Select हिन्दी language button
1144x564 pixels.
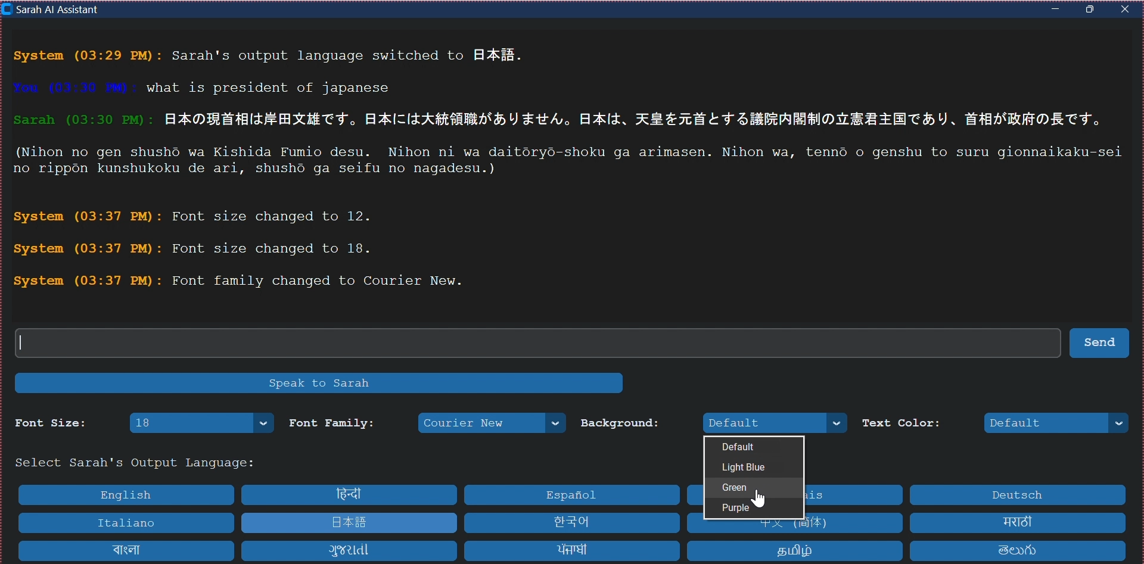pyautogui.click(x=349, y=496)
